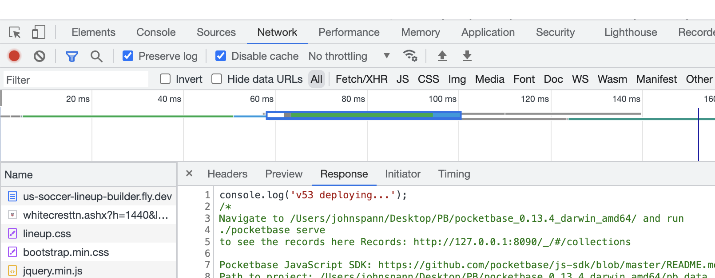Select request lineup.css
Image resolution: width=715 pixels, height=278 pixels.
[88, 233]
